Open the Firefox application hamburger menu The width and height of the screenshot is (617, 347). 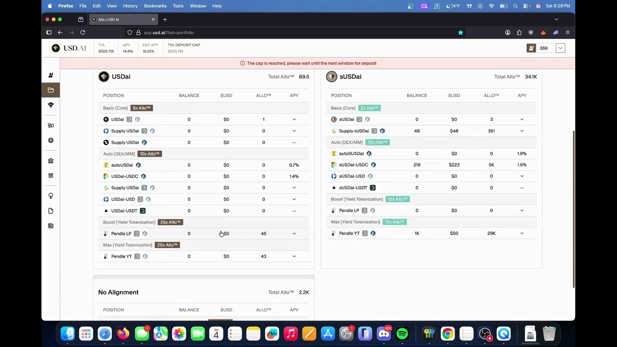point(567,32)
